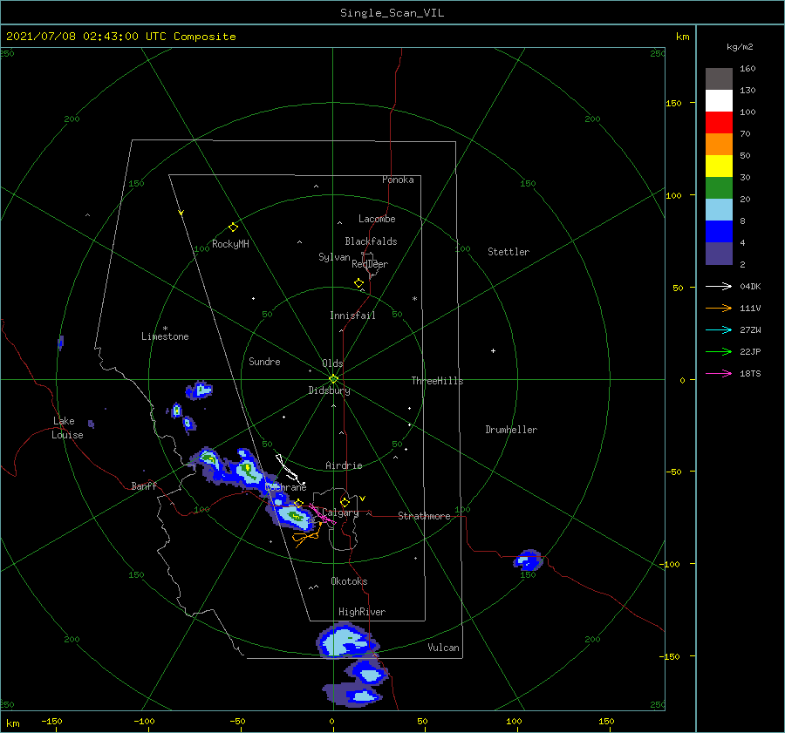785x733 pixels.
Task: Click the storm cell southeast near 150 km ring
Action: pyautogui.click(x=528, y=560)
